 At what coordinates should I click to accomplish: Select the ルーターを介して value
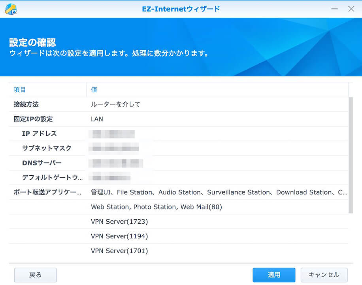click(x=115, y=104)
